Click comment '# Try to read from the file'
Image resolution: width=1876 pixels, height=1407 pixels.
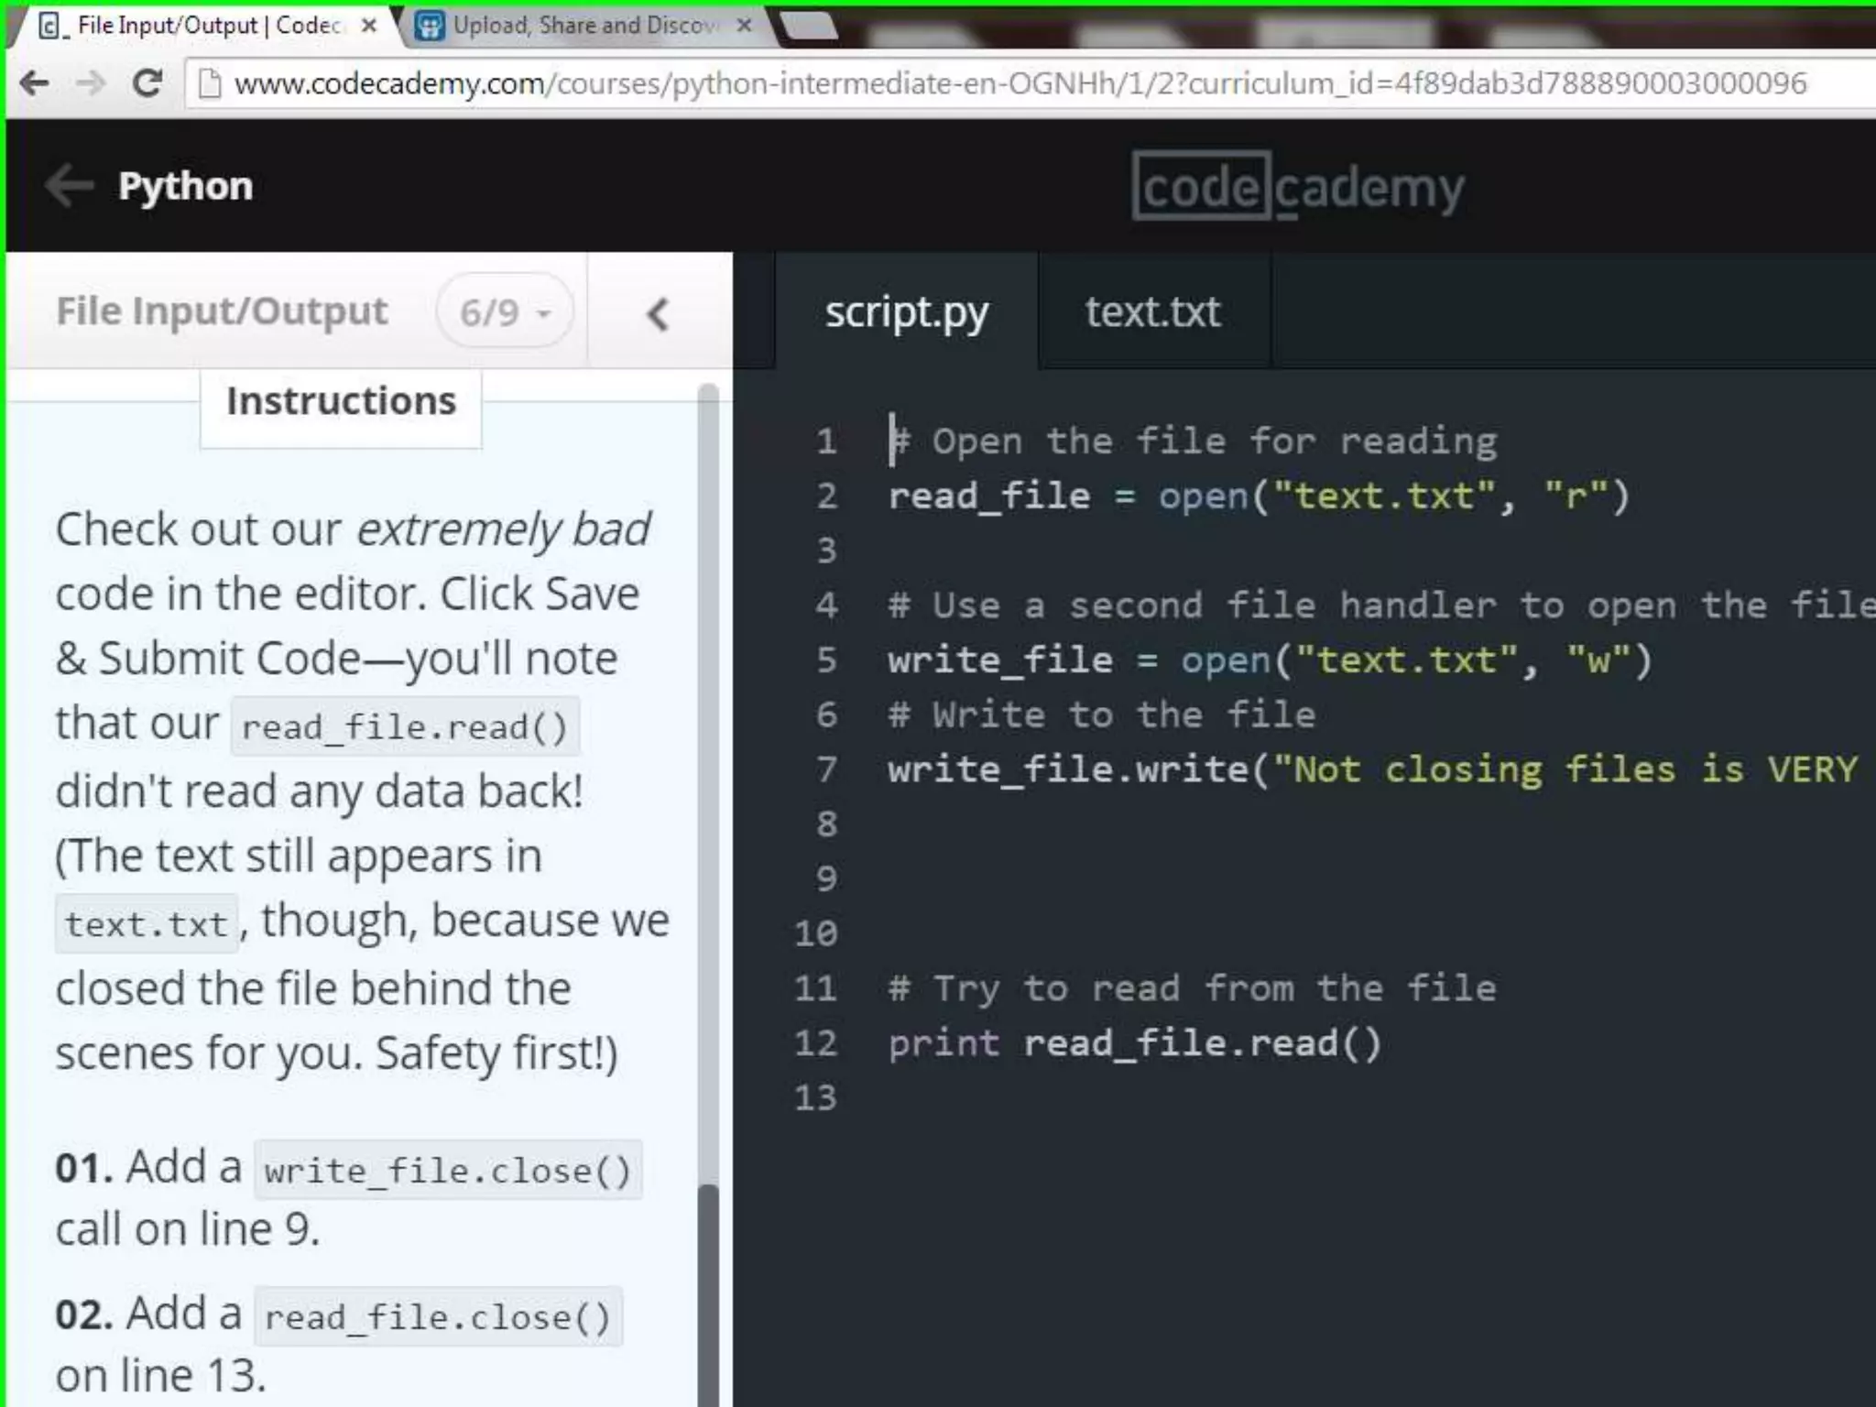(x=1193, y=988)
